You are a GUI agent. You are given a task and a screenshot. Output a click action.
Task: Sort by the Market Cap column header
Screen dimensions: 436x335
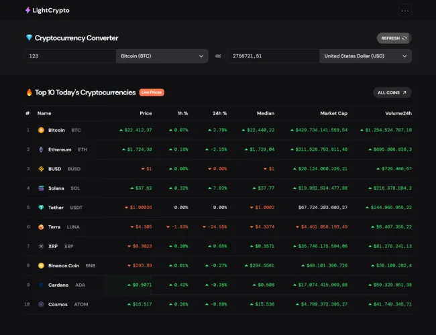[x=333, y=113]
